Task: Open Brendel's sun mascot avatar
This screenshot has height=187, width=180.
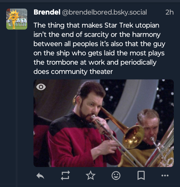Action: coord(17,19)
